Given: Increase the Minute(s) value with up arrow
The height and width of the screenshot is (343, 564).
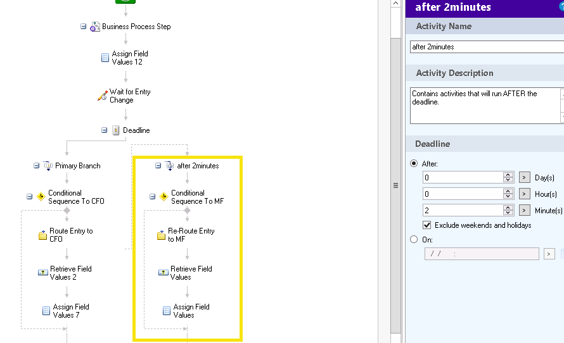Looking at the screenshot, I should [x=508, y=208].
